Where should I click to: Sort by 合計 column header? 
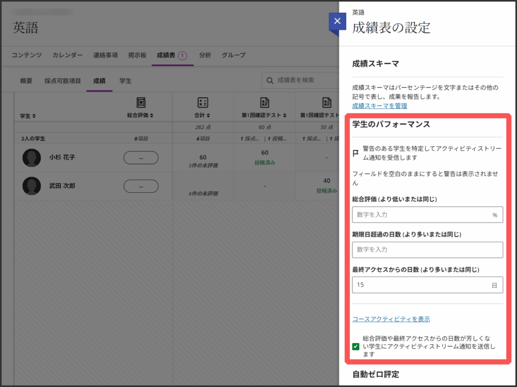point(202,116)
